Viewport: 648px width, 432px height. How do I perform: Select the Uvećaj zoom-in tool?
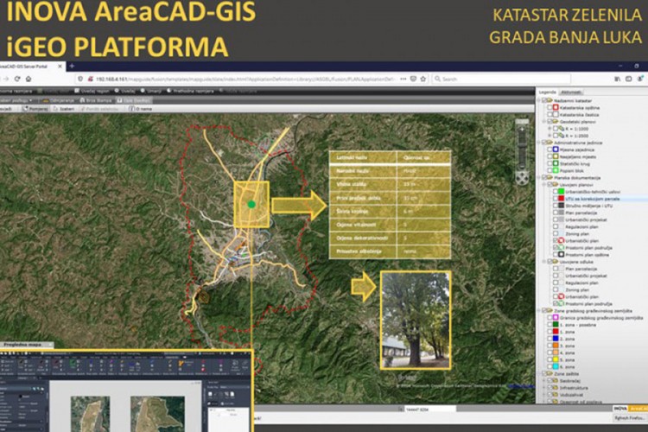coord(124,91)
